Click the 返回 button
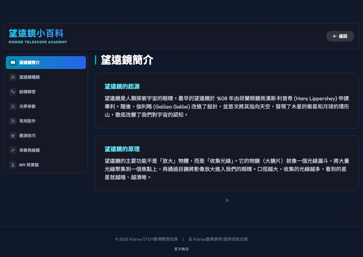Viewport: 363px width, 257px height. [340, 36]
